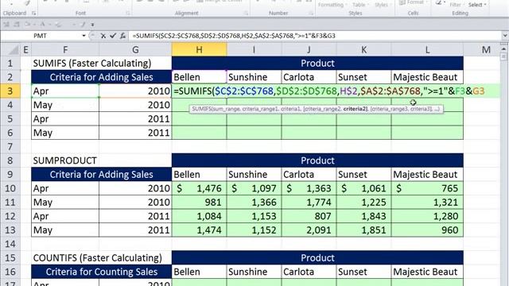Select the column H header
The image size is (509, 286).
(199, 49)
